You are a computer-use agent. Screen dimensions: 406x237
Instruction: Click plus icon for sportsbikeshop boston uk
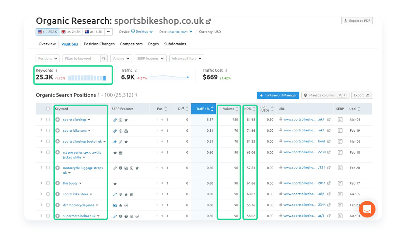tap(58, 141)
